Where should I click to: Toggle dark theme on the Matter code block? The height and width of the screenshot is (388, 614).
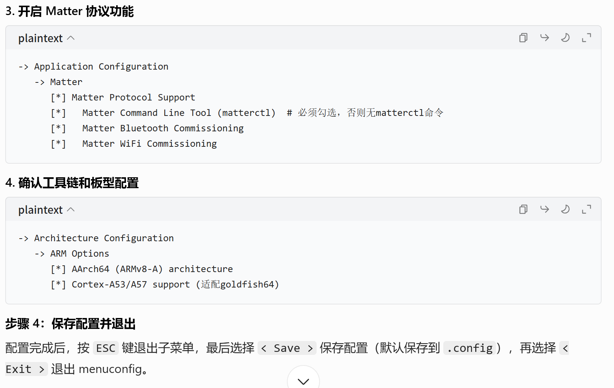(565, 38)
